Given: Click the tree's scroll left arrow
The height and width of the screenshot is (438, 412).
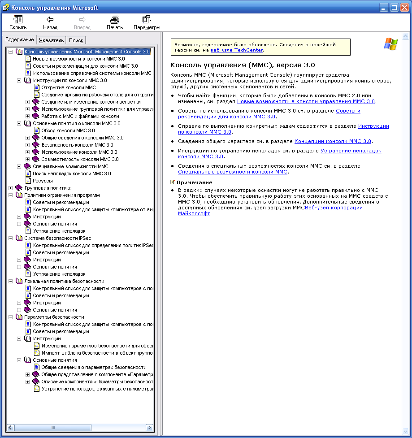Looking at the screenshot, I should [x=10, y=427].
